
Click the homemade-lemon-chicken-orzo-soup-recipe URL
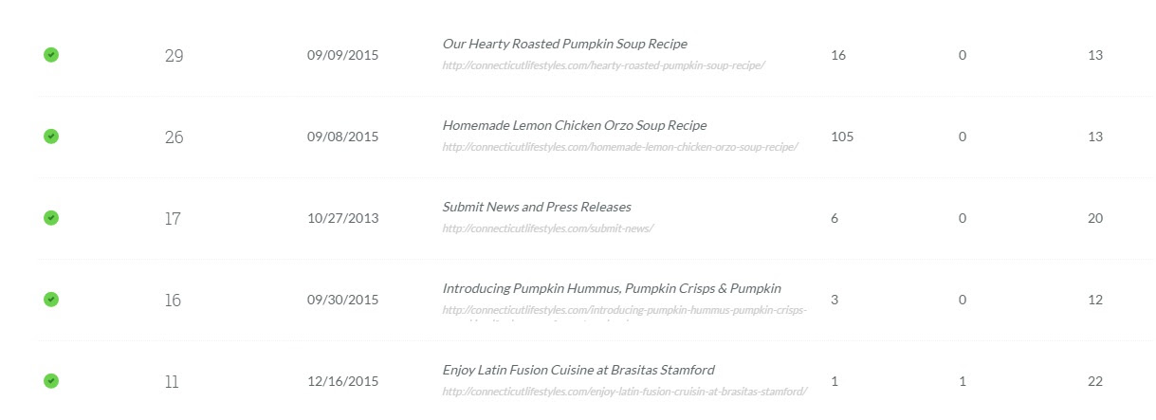point(619,147)
